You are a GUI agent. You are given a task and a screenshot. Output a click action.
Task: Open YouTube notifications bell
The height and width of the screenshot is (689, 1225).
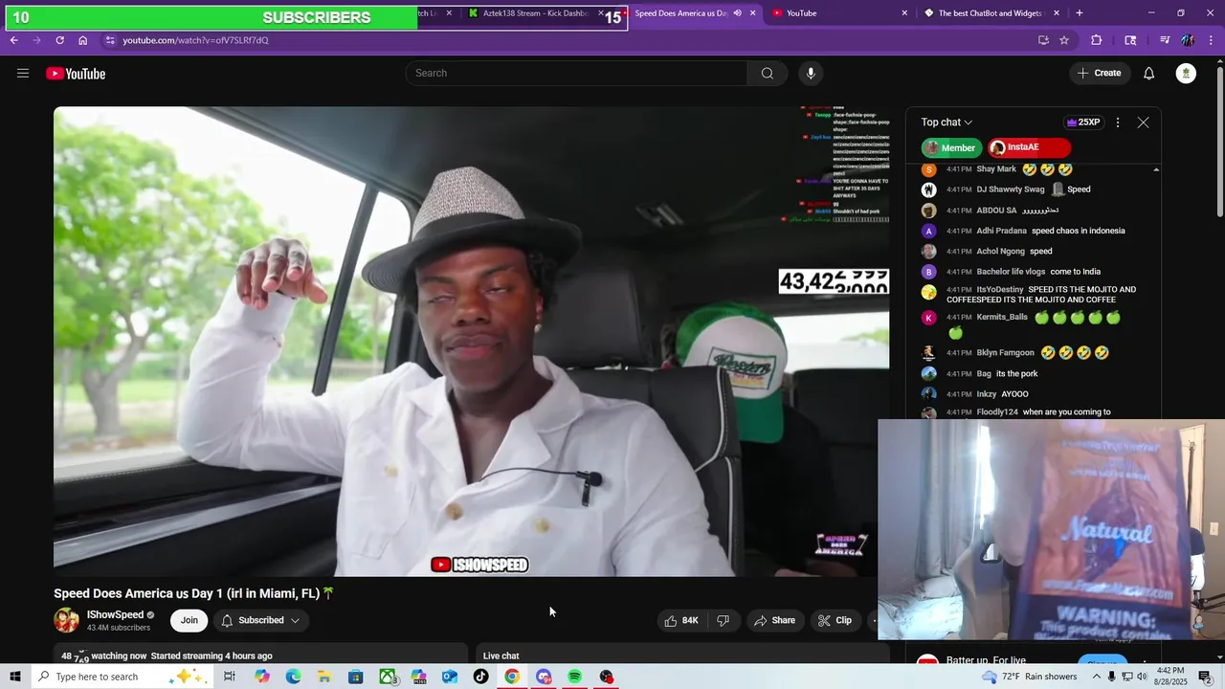(1149, 74)
